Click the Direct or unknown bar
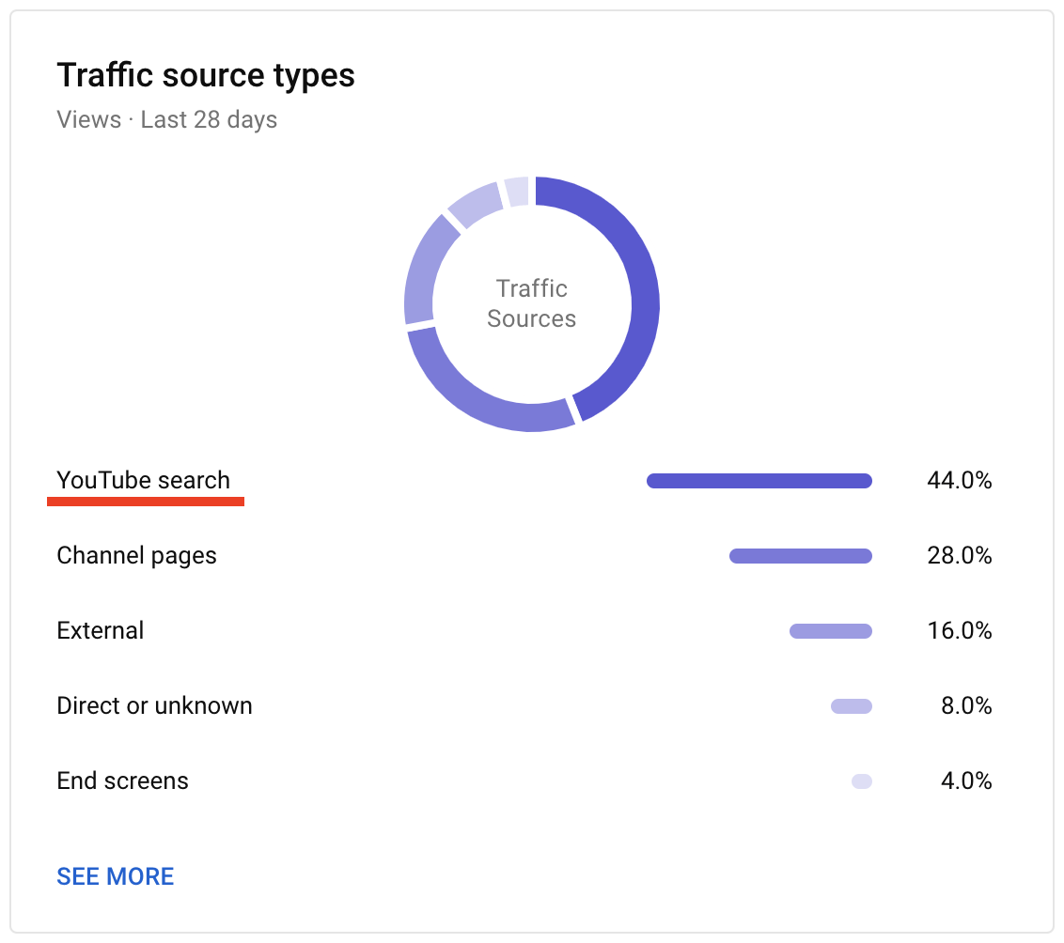1064x943 pixels. pyautogui.click(x=852, y=706)
